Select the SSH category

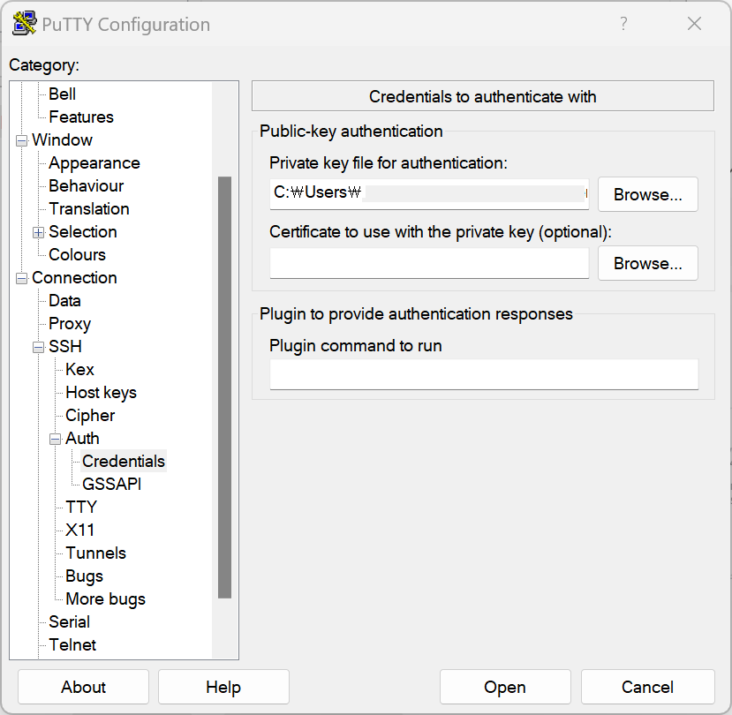(x=64, y=346)
